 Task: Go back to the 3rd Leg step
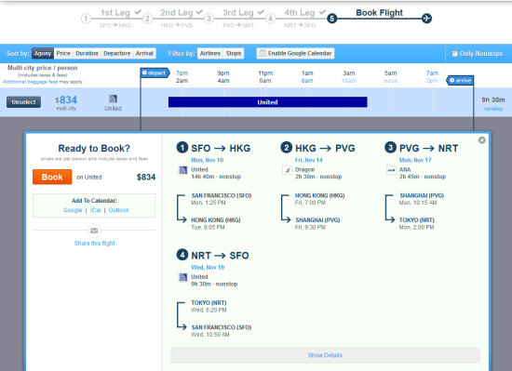238,13
